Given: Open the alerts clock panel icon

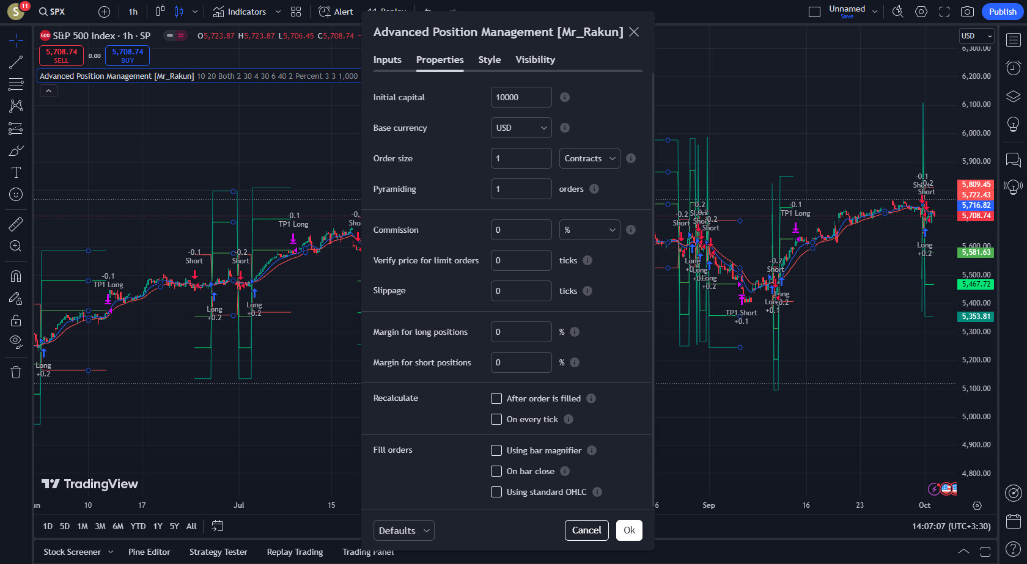Looking at the screenshot, I should click(1013, 67).
